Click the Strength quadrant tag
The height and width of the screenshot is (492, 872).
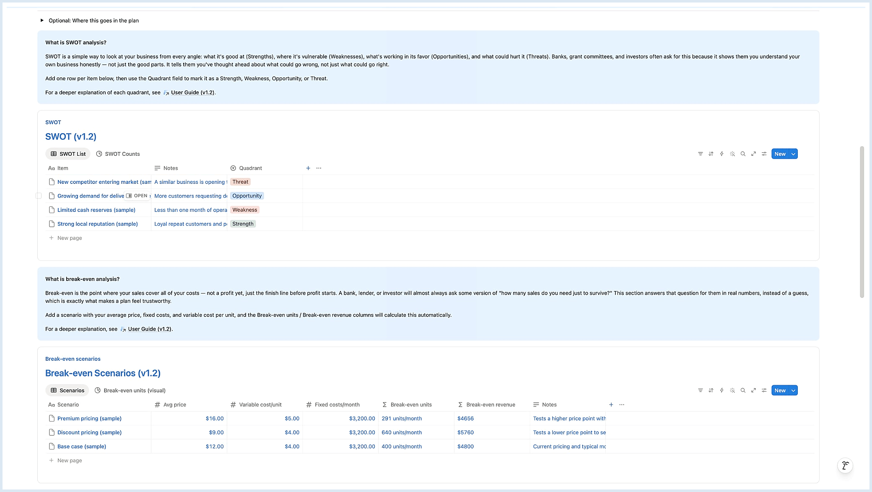pos(243,224)
